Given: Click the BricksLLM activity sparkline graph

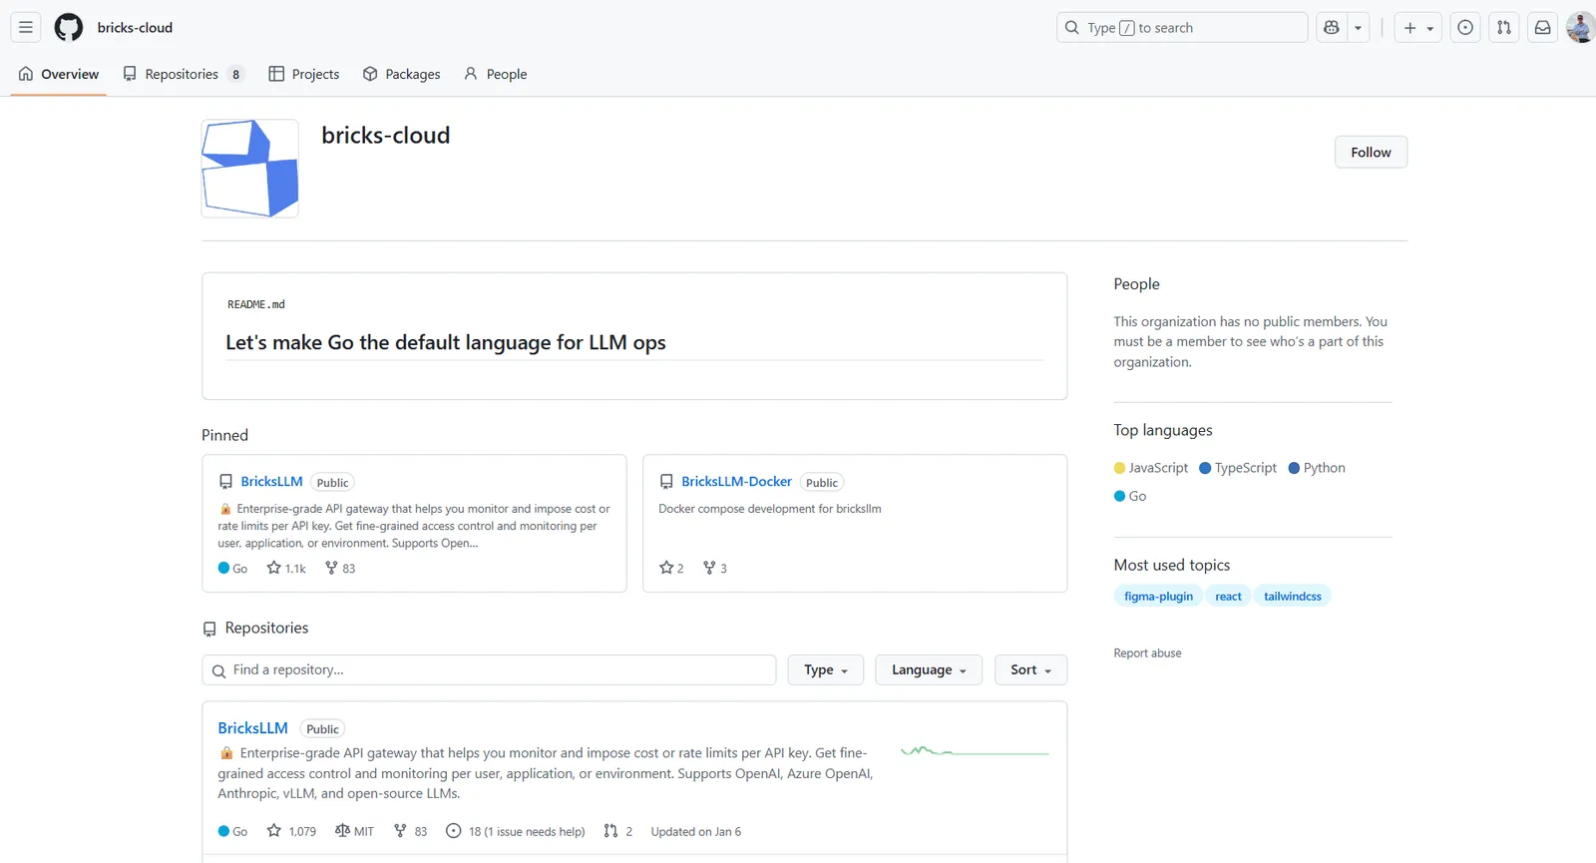Looking at the screenshot, I should 975,751.
